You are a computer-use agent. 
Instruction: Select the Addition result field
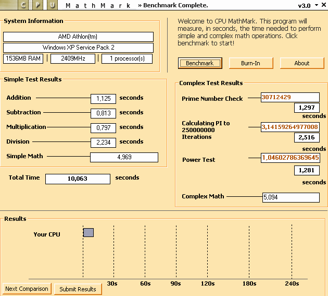click(103, 99)
